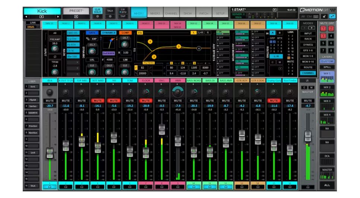
Task: Toggle the low-pass filter at 20000
Action: click(136, 73)
